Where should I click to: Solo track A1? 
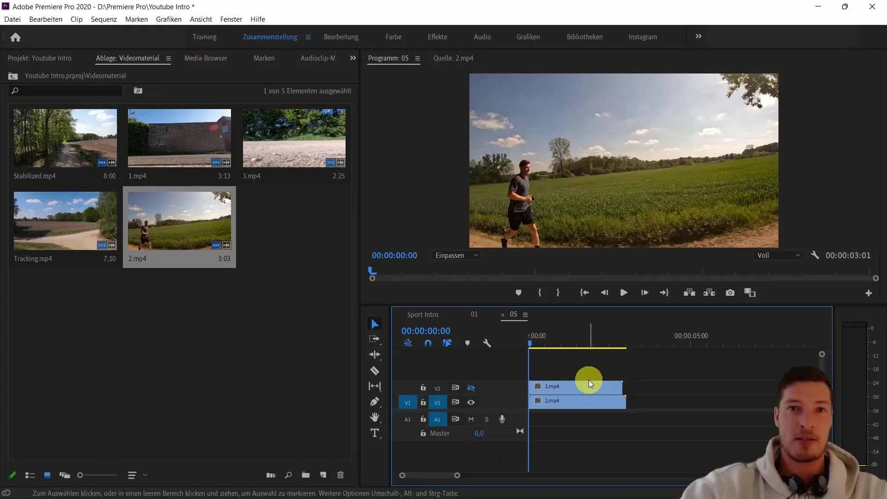486,420
